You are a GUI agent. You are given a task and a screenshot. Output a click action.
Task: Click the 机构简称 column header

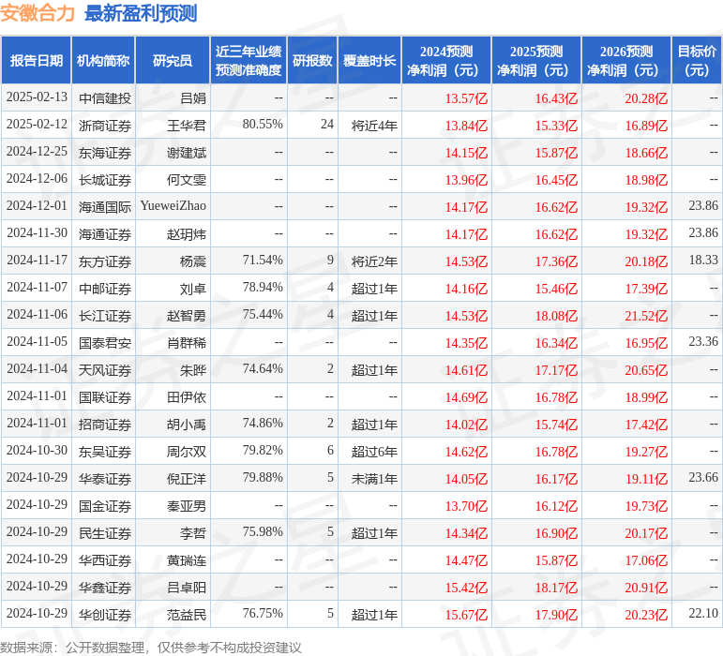[103, 61]
